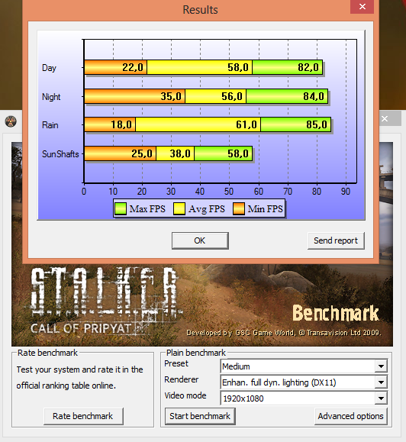406x442 pixels.
Task: Click the Day max FPS bar segment 82,0
Action: point(288,67)
